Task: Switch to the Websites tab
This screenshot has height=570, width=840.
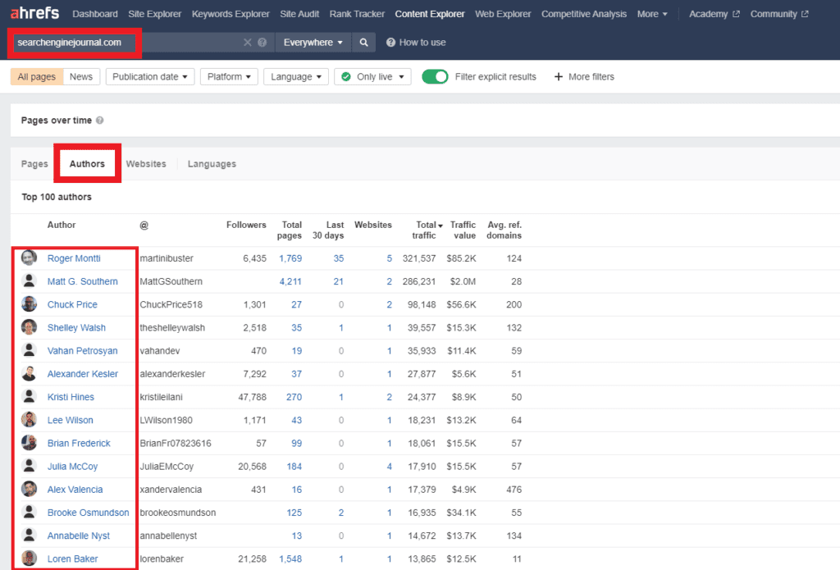Action: (x=146, y=164)
